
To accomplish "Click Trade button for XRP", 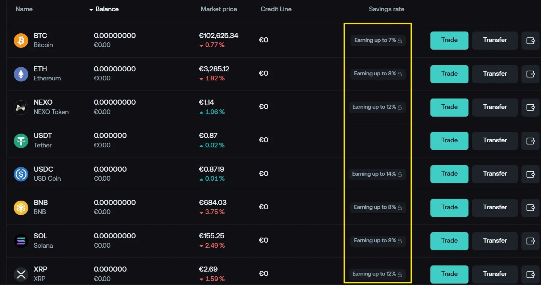I will (449, 274).
